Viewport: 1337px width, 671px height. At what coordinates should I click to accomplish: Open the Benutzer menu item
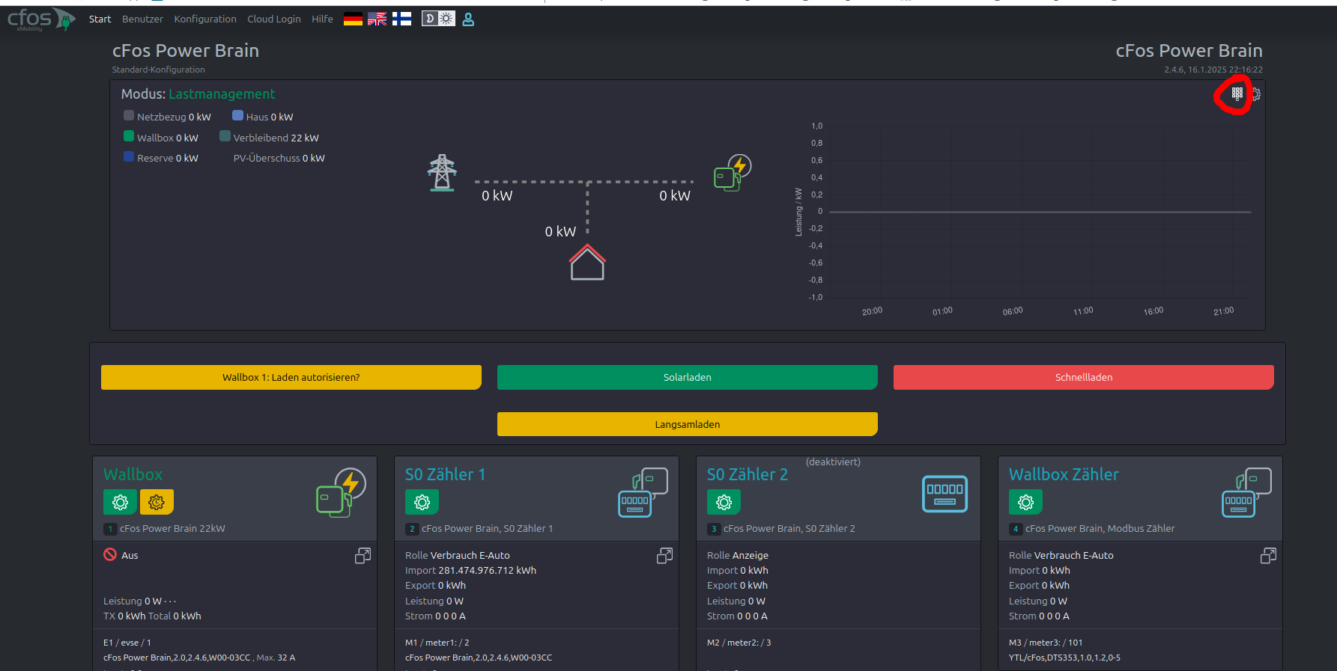(142, 19)
